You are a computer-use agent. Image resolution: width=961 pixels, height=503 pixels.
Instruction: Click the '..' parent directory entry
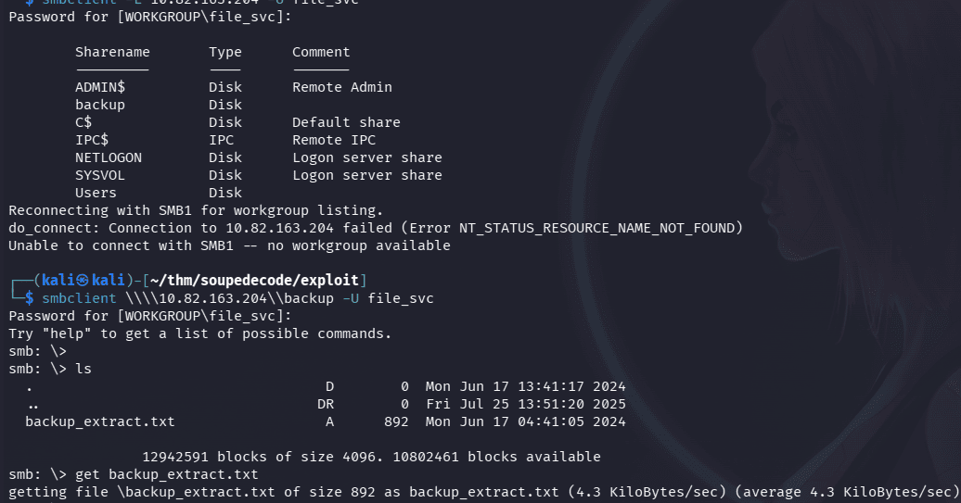click(33, 404)
